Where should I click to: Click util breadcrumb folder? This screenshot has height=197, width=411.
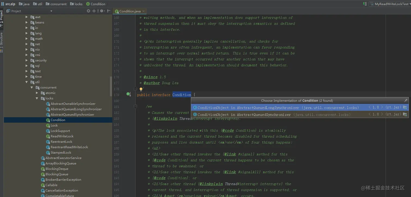coord(38,4)
